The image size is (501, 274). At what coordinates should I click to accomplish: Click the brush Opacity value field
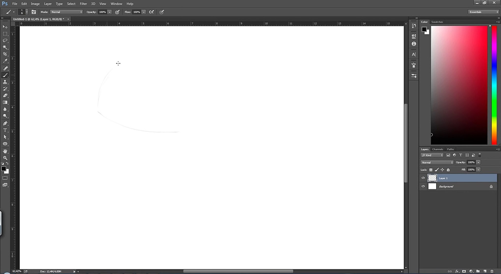[x=102, y=12]
